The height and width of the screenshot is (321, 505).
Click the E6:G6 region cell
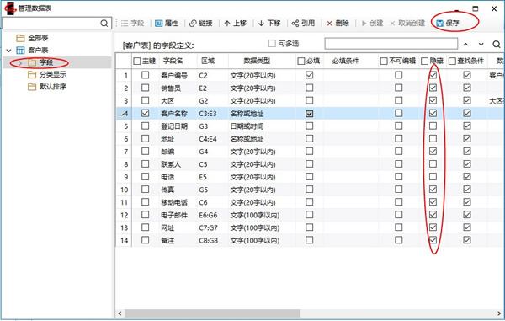(x=208, y=216)
